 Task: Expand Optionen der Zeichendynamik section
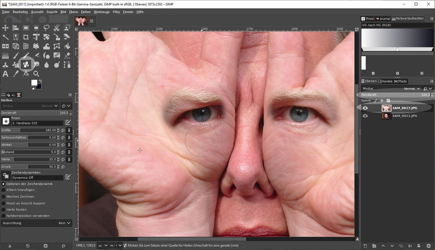(x=3, y=184)
